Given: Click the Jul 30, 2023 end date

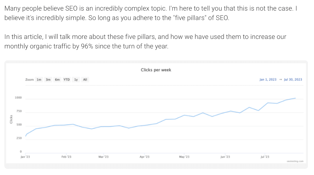Looking at the screenshot, I should point(293,80).
